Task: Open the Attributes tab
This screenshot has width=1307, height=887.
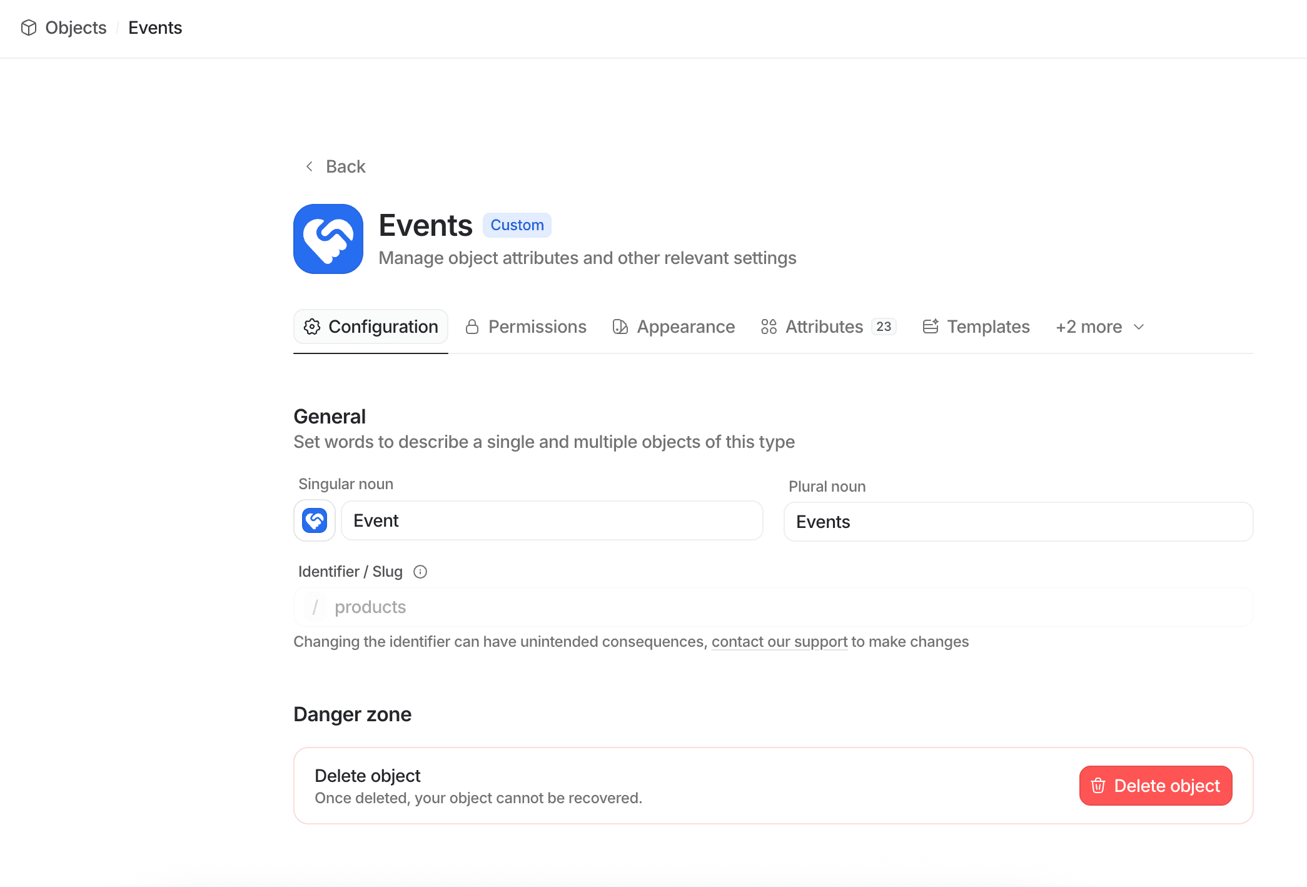Action: pyautogui.click(x=824, y=327)
